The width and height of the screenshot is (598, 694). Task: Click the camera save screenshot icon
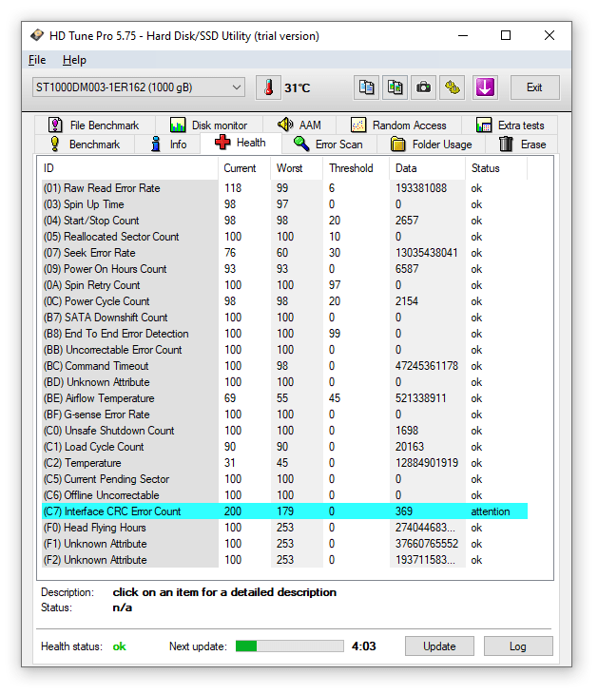pos(424,87)
